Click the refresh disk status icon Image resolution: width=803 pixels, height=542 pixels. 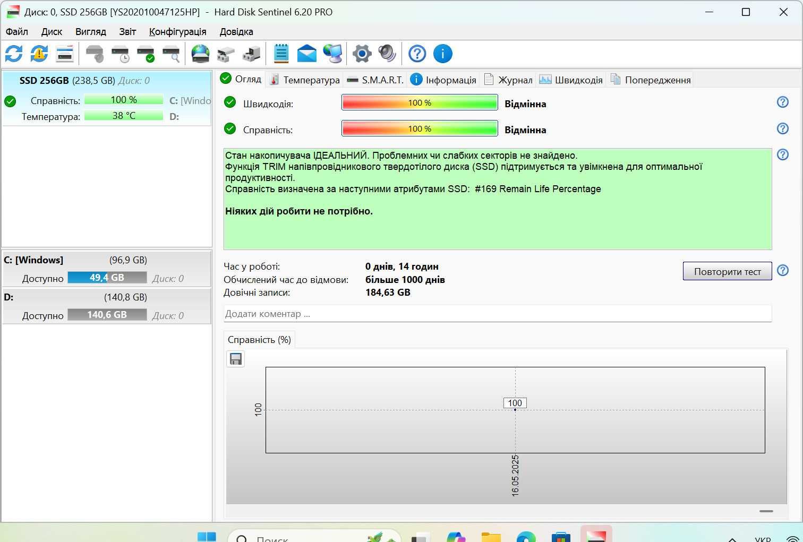pos(14,54)
